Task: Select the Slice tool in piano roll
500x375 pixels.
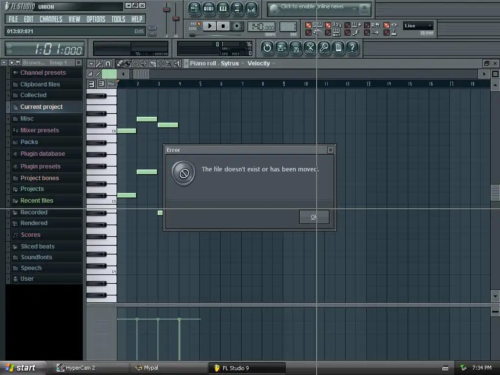Action: click(152, 63)
